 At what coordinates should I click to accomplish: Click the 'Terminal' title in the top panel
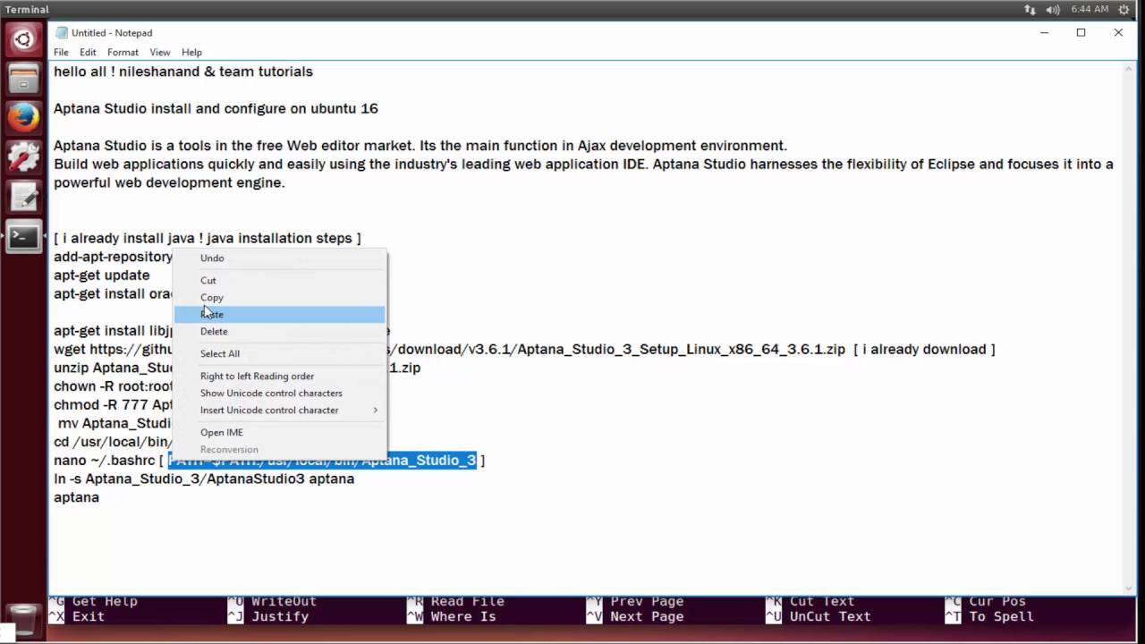(x=27, y=9)
